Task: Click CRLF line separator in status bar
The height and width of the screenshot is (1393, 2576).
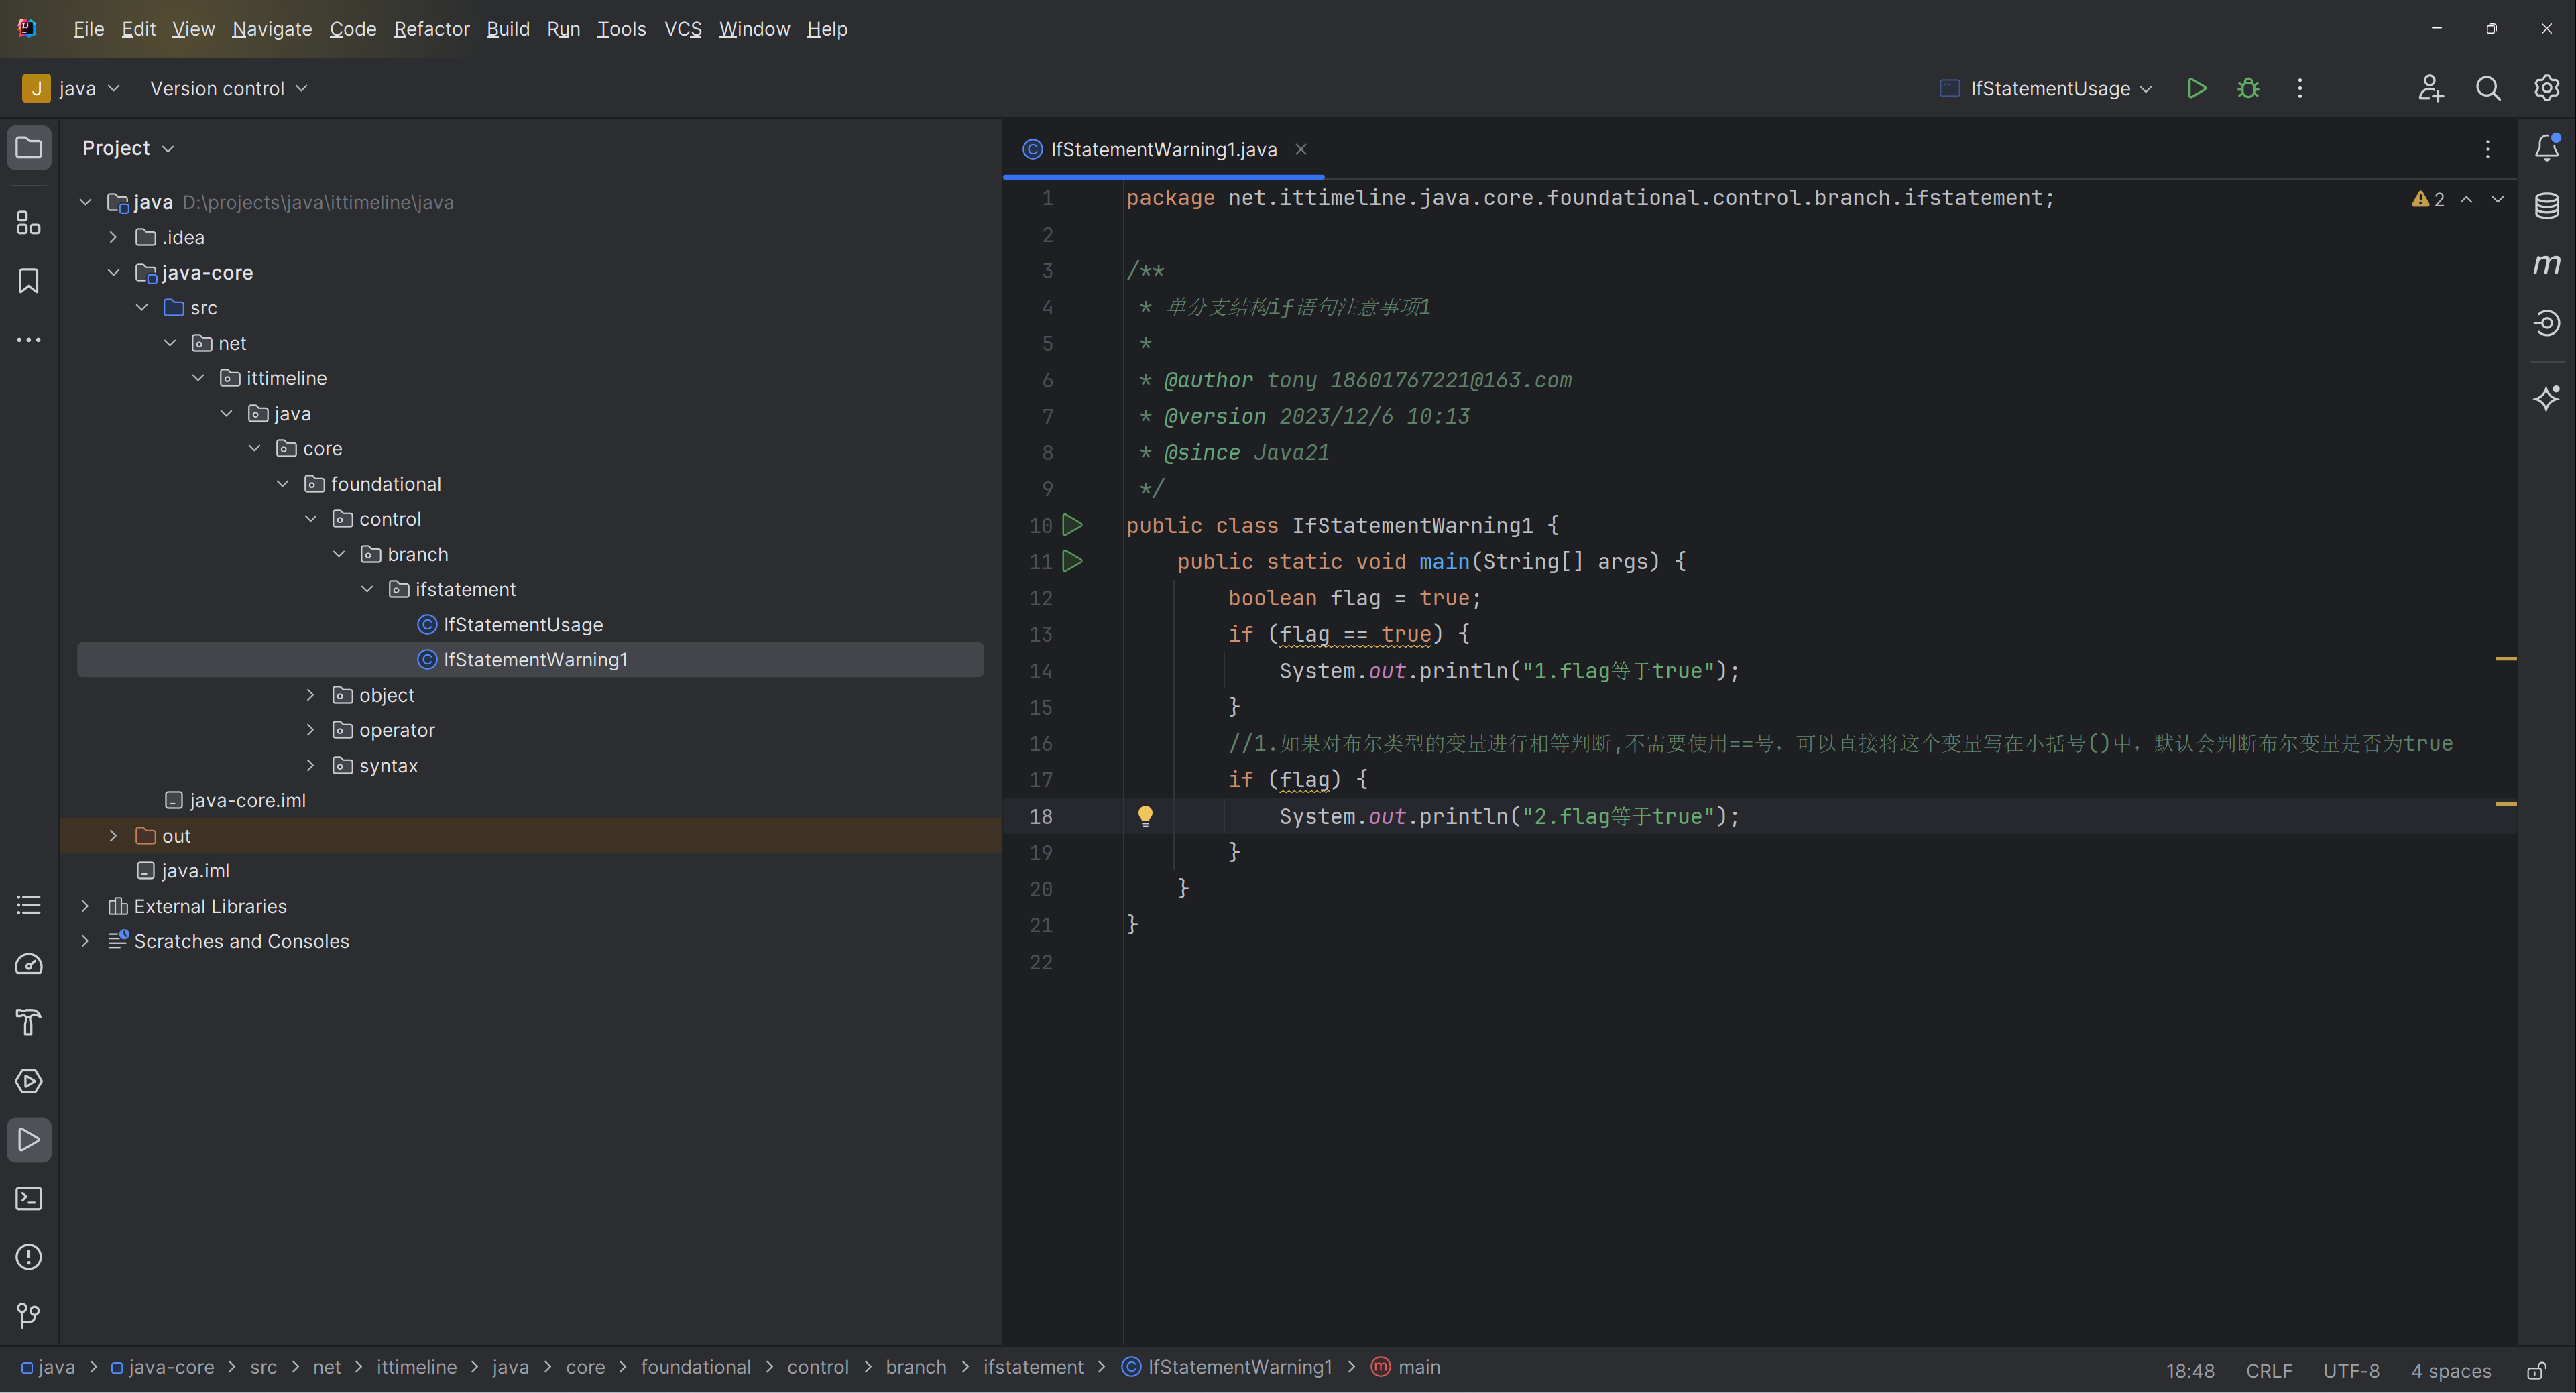Action: (2269, 1370)
